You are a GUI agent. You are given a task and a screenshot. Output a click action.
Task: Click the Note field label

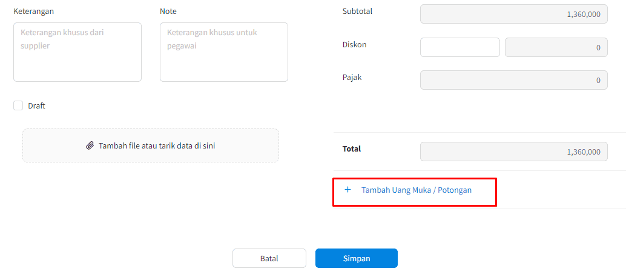tap(168, 12)
